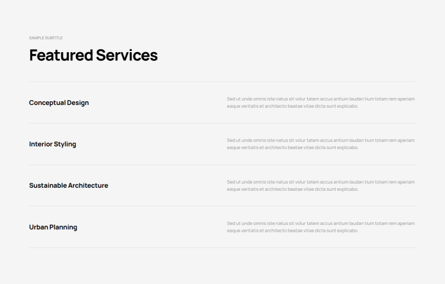The width and height of the screenshot is (445, 284).
Task: Select the word Architecture in the third service title
Action: 88,185
